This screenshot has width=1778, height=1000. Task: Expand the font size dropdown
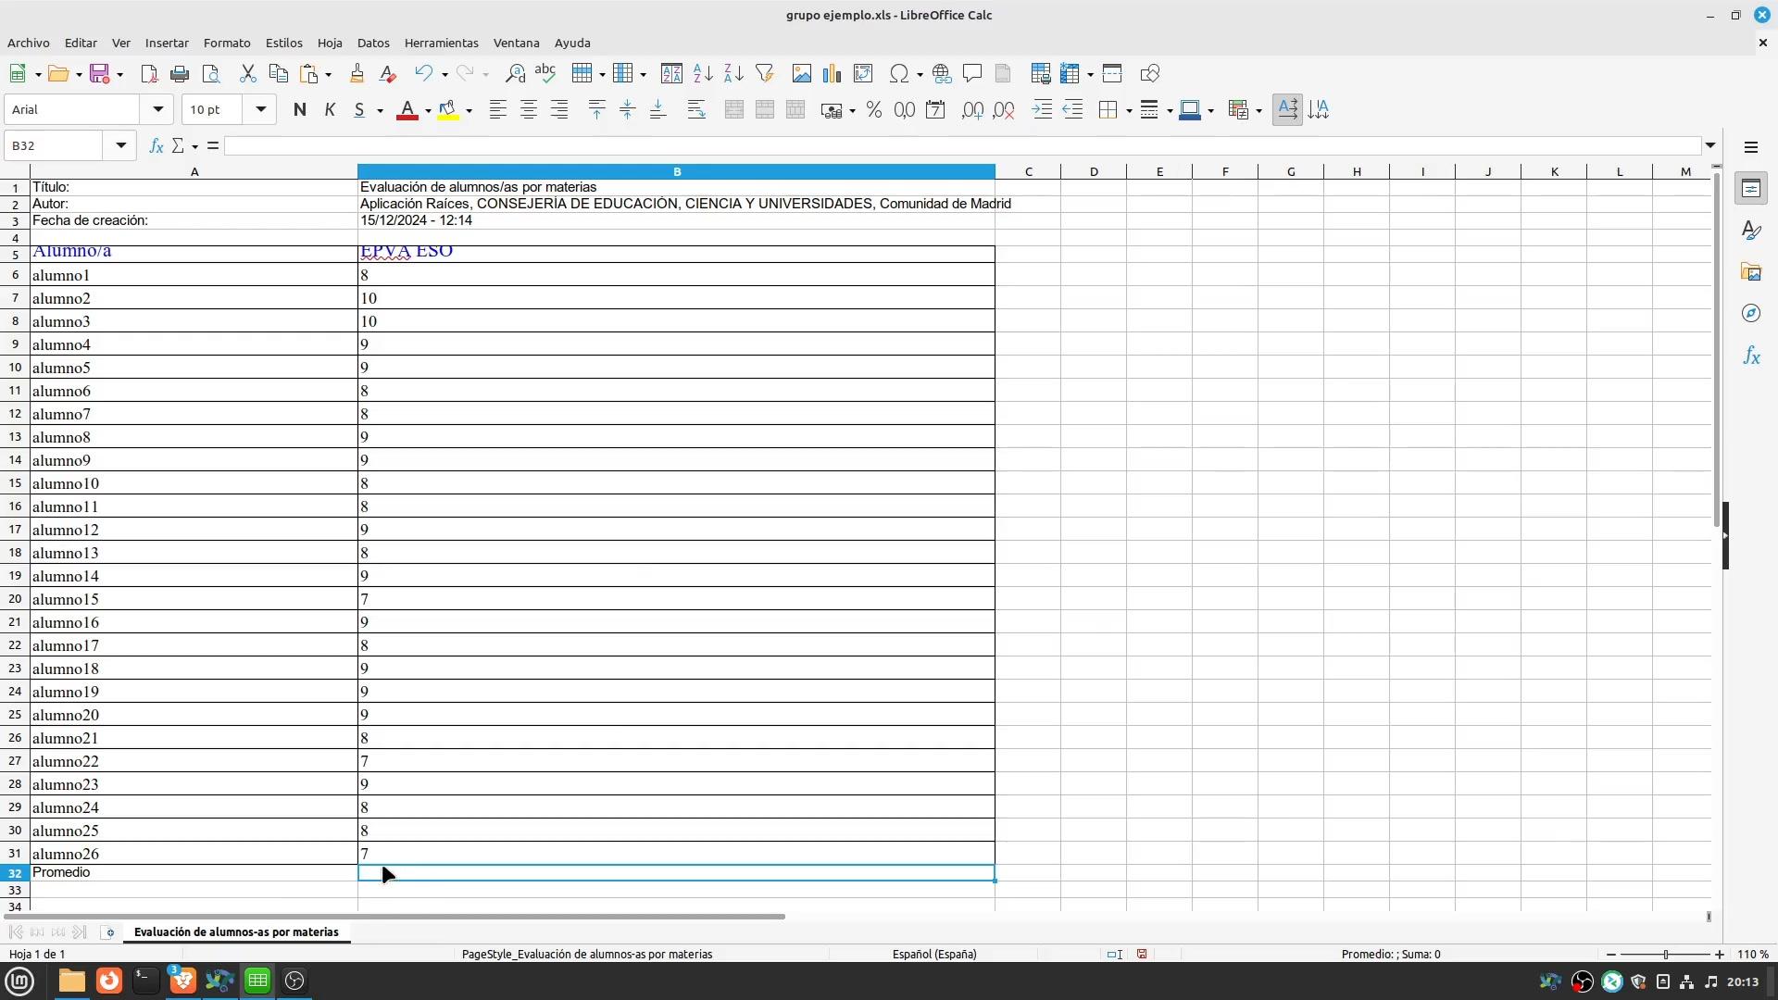click(x=261, y=110)
